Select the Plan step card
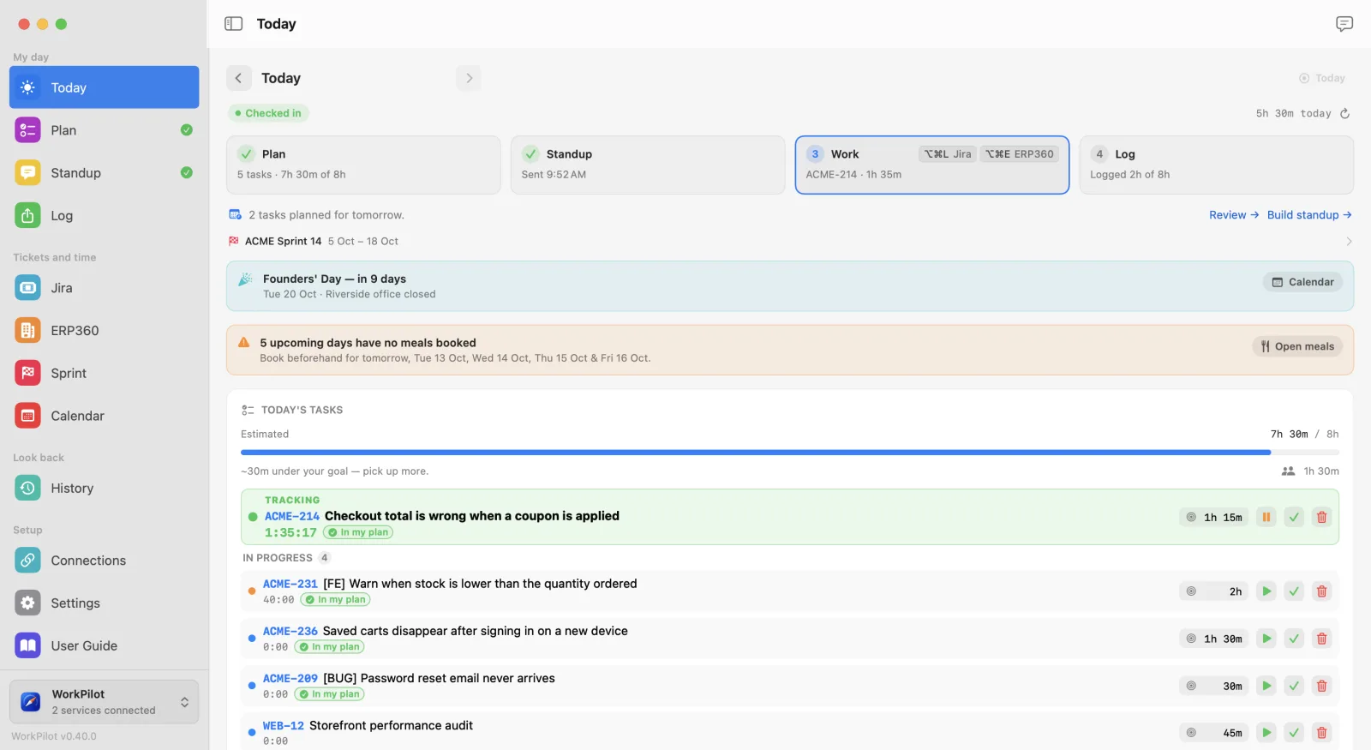 (x=363, y=165)
